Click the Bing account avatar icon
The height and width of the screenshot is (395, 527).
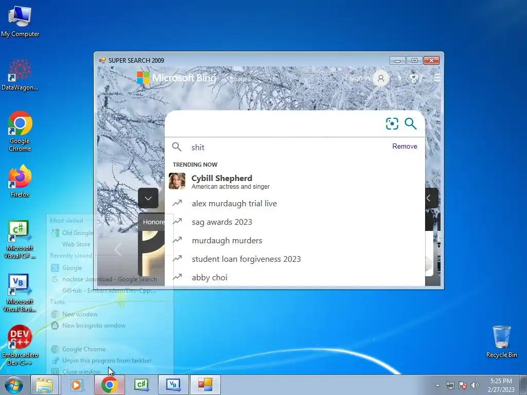pos(381,78)
